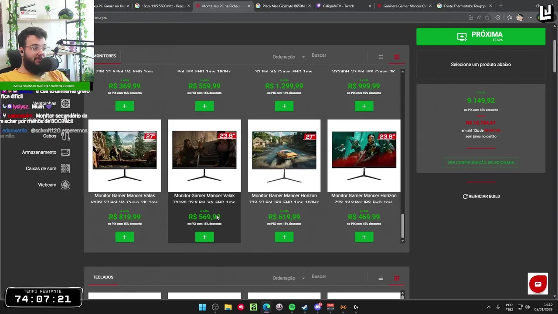Viewport: 558px width, 314px height.
Task: Switch Monitores section to list view
Action: pos(380,57)
